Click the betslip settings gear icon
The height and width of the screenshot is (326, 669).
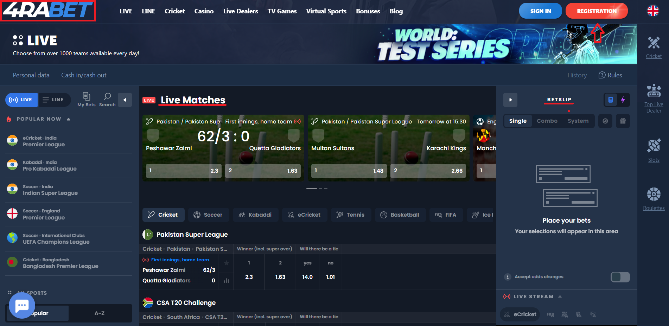pyautogui.click(x=605, y=121)
